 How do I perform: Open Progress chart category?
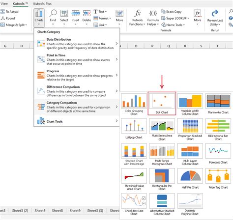pyautogui.click(x=77, y=75)
